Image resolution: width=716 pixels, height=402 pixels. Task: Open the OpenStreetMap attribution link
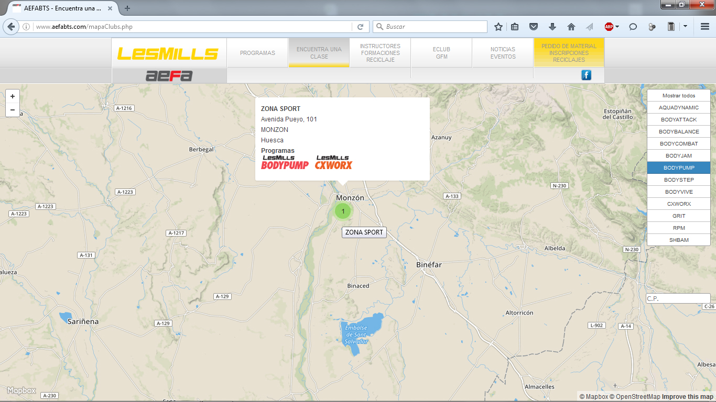pos(634,397)
